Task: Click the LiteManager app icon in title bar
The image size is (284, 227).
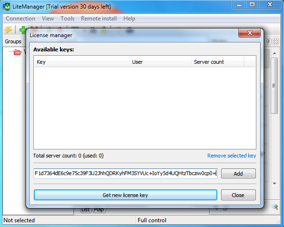Action: [6, 7]
